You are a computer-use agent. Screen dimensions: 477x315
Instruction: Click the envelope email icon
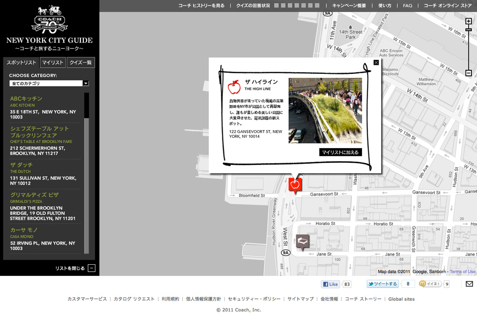click(x=469, y=284)
